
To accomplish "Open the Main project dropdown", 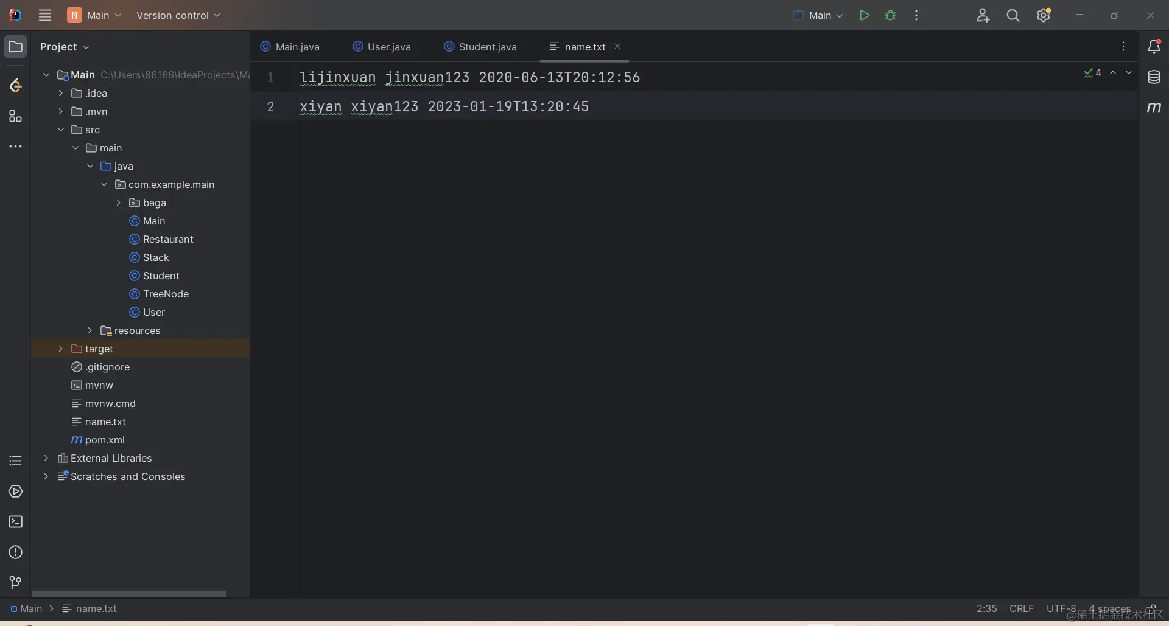I will click(x=95, y=15).
